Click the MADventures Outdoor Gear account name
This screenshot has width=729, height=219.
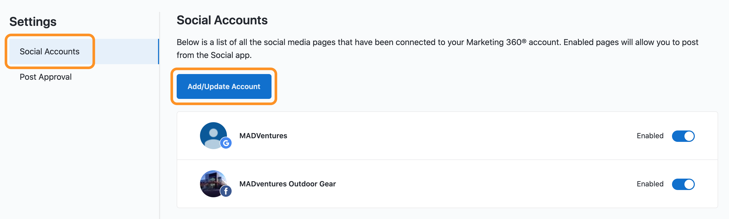tap(288, 184)
